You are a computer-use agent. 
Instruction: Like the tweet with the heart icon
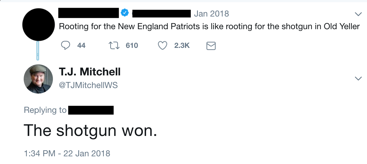coord(163,45)
